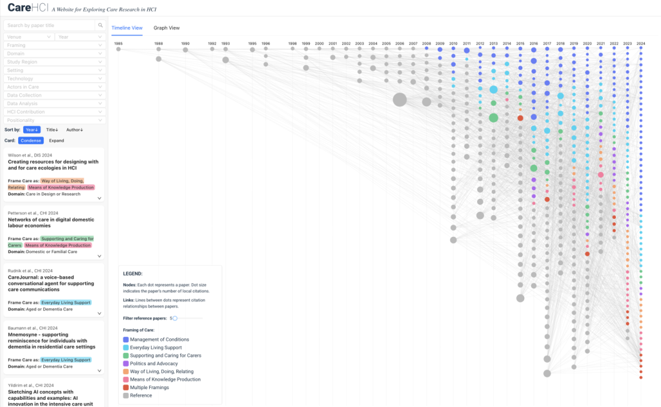Screen dimensions: 661x407
Task: Expand the Petterson et al. card chevron
Action: (x=99, y=256)
